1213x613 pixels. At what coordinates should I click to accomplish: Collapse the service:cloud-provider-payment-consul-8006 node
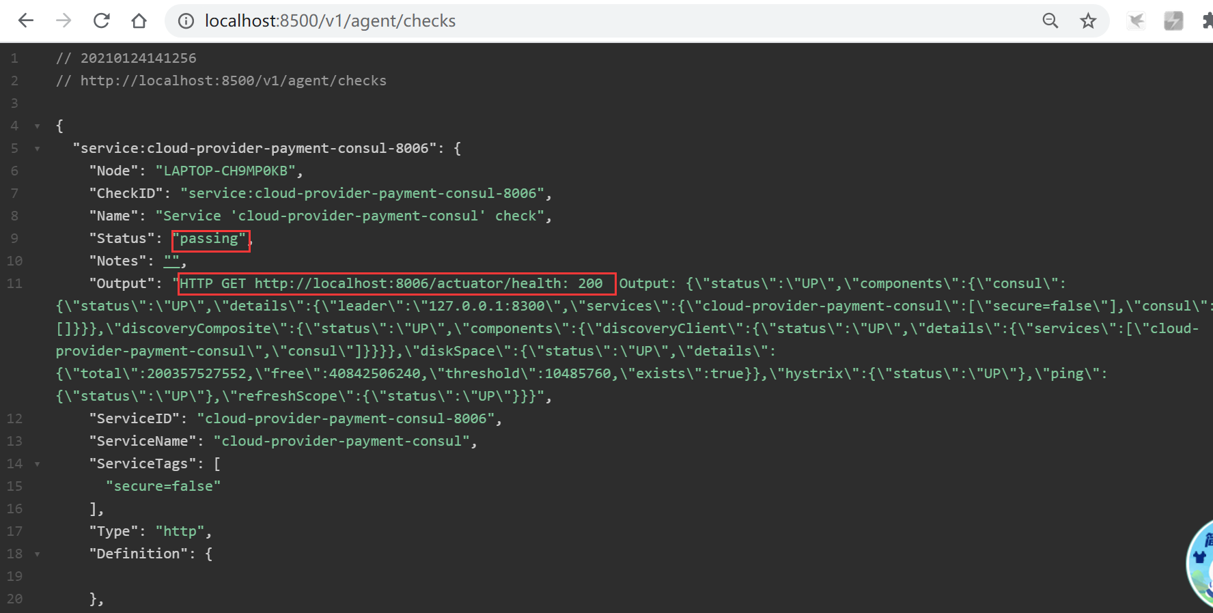[x=38, y=149]
